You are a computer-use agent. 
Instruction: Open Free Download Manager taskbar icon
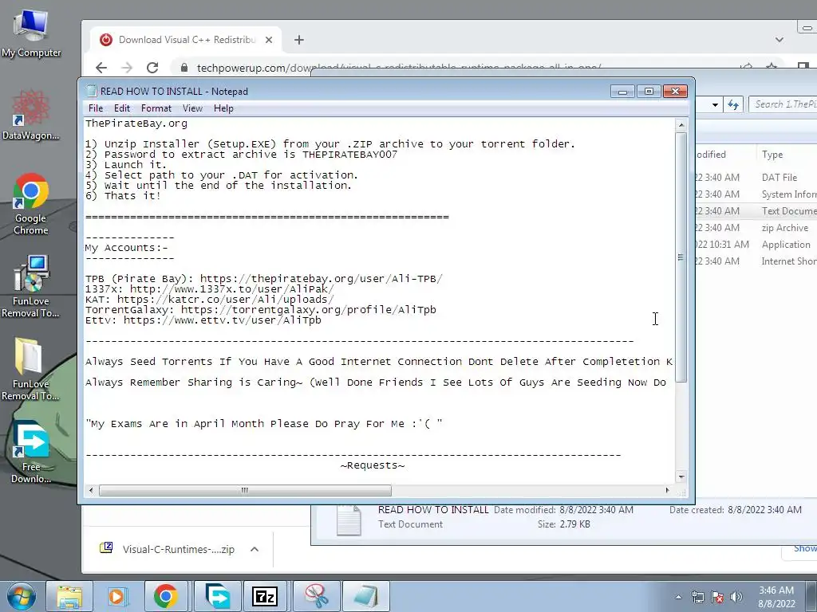pos(217,596)
